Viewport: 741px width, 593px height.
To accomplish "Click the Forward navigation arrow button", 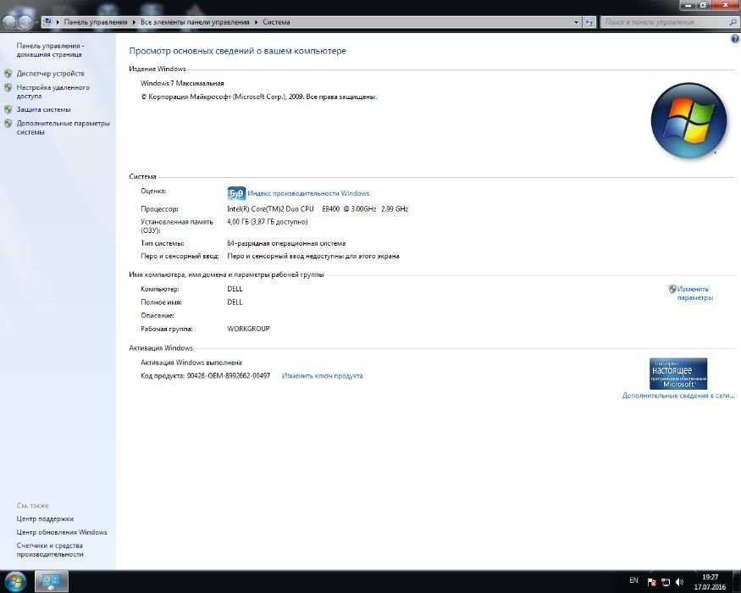I will coord(26,22).
